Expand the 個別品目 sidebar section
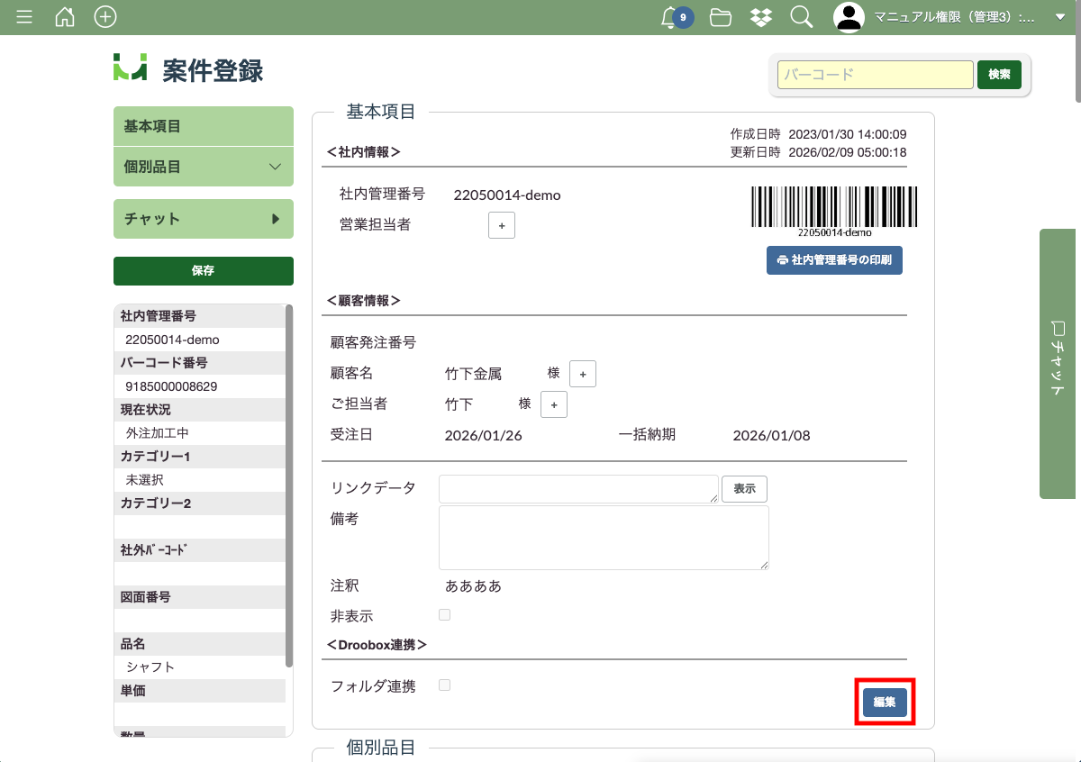 tap(276, 168)
